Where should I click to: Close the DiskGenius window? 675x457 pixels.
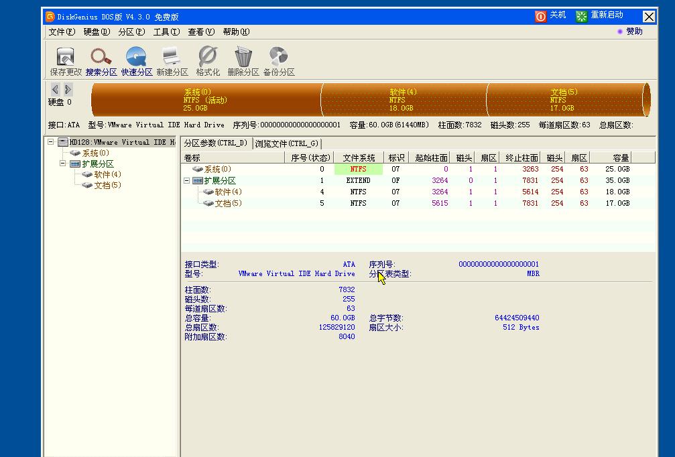pos(649,16)
